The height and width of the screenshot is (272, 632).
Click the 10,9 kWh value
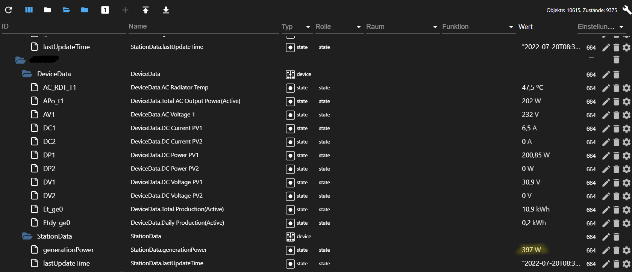[536, 209]
